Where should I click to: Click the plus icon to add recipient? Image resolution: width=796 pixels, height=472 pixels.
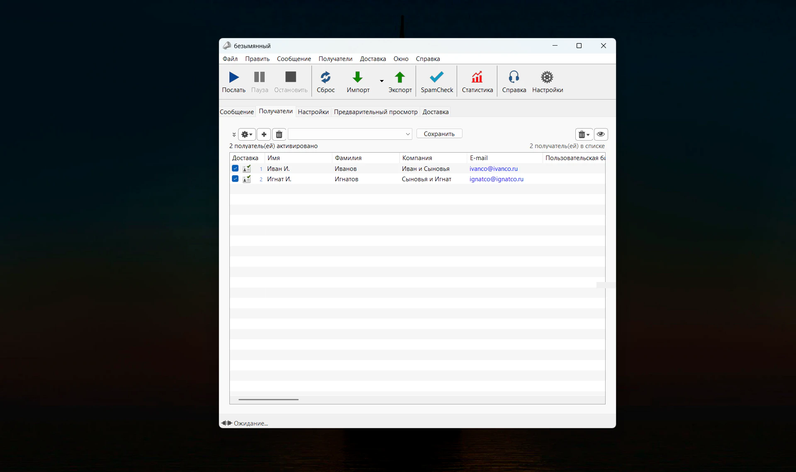click(x=264, y=134)
